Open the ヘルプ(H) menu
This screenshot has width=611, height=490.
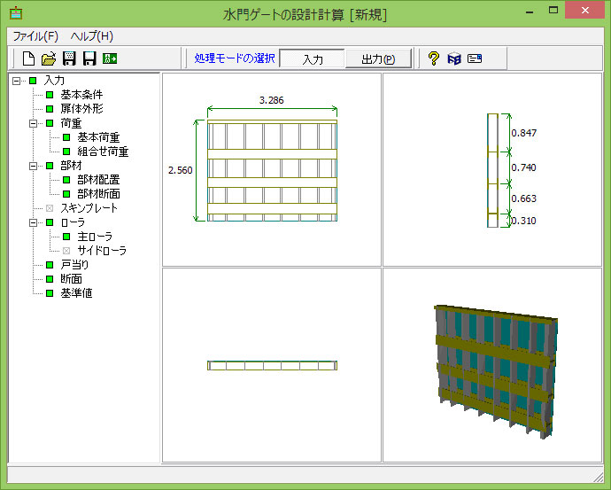(92, 36)
